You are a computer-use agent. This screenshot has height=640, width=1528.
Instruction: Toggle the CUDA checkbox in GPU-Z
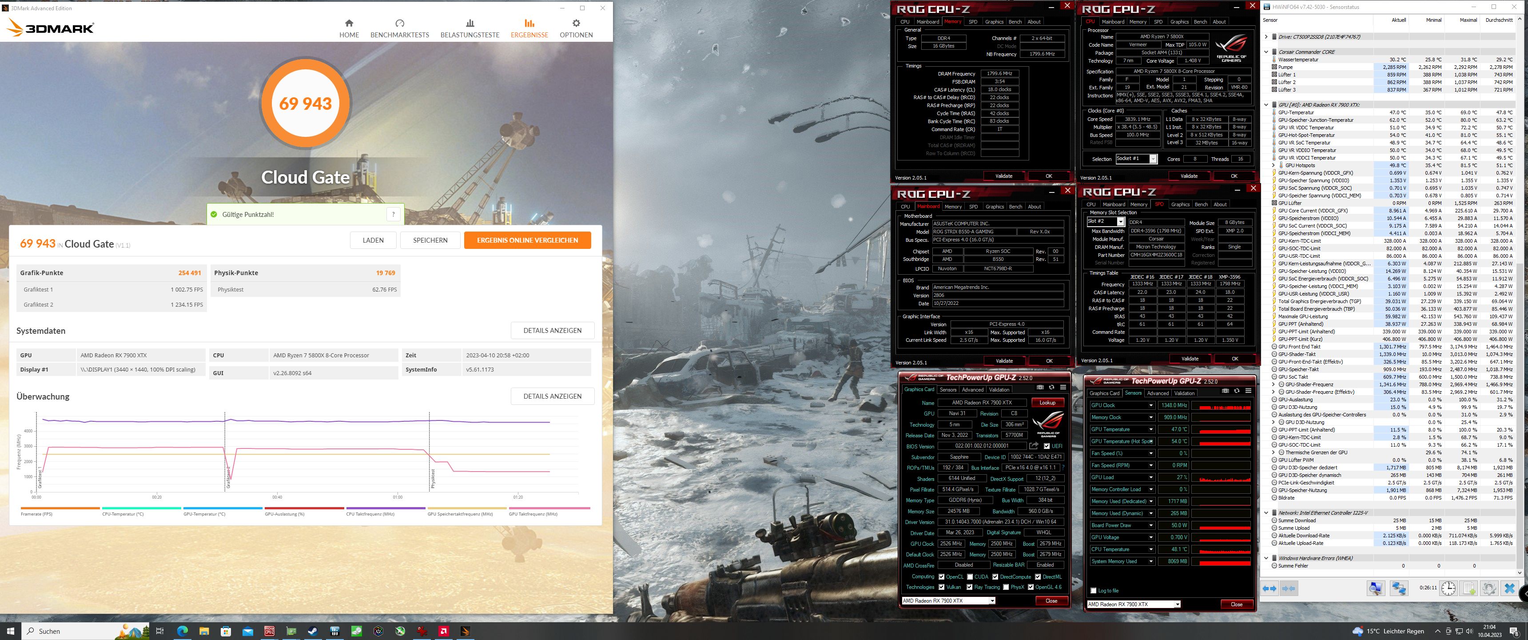coord(970,576)
